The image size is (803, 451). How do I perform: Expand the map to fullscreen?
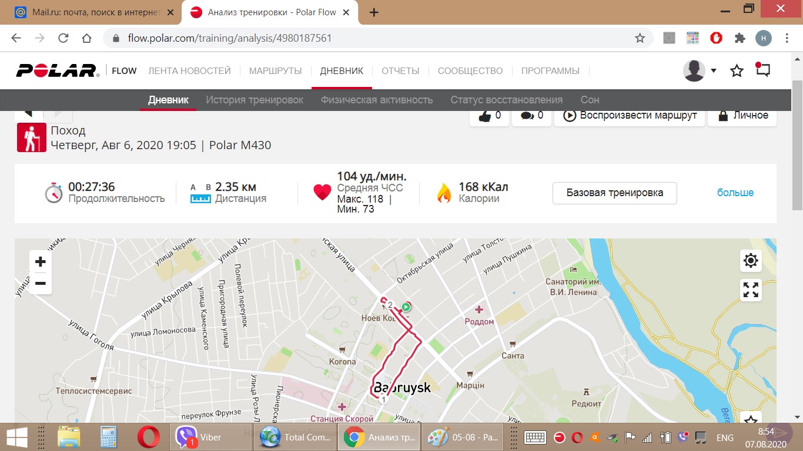[751, 290]
